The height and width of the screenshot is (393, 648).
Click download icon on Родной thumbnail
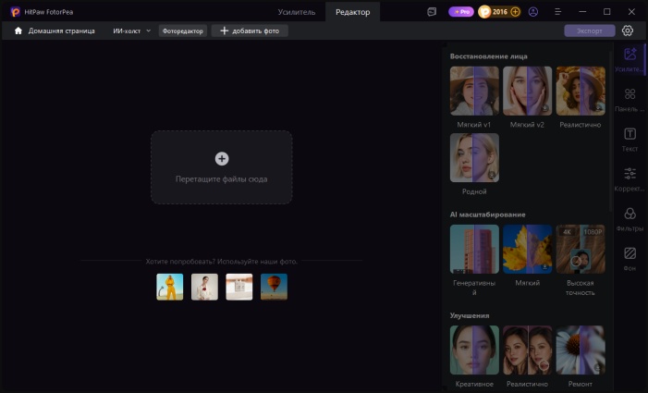pyautogui.click(x=492, y=175)
